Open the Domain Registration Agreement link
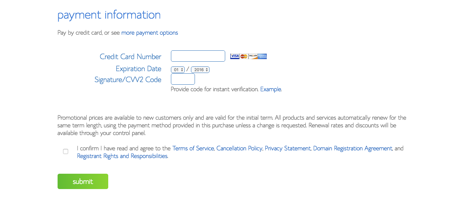Viewport: 473px width, 200px height. click(x=353, y=149)
